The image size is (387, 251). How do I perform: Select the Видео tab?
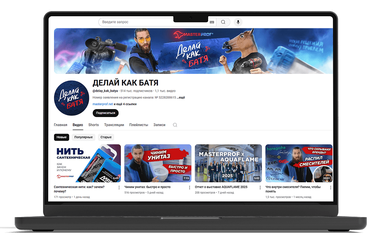[78, 125]
